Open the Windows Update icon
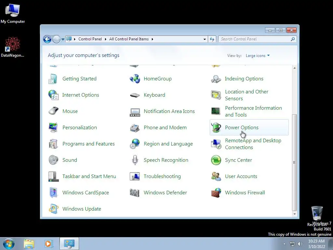 (54, 209)
